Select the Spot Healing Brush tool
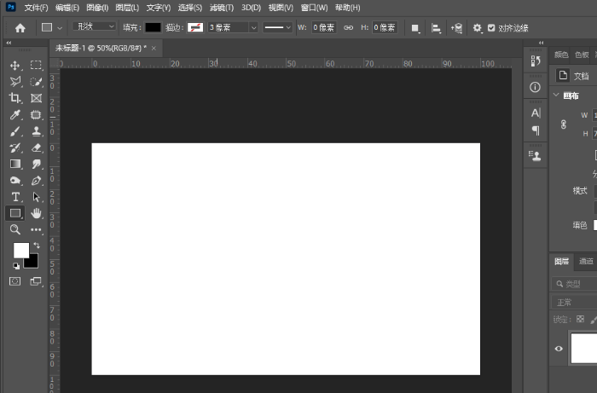 coord(36,114)
